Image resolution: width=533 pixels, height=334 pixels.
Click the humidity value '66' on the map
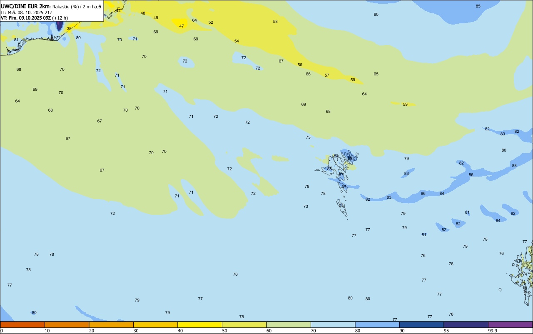[x=308, y=74]
